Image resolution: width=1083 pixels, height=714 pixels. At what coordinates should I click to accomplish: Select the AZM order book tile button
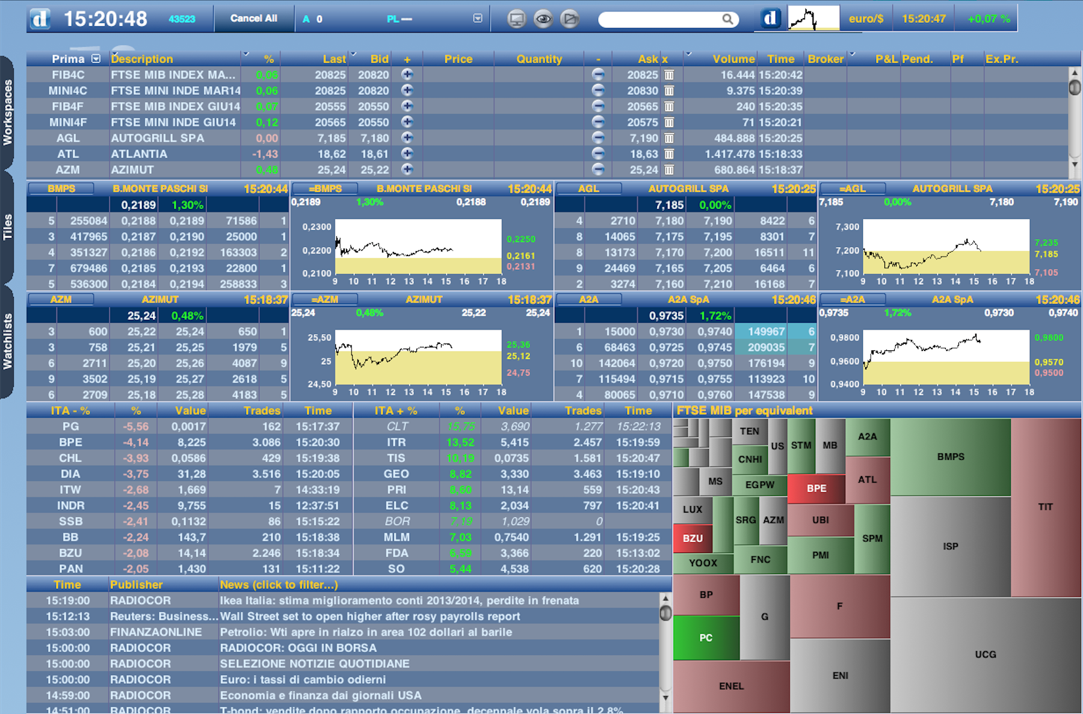point(61,299)
